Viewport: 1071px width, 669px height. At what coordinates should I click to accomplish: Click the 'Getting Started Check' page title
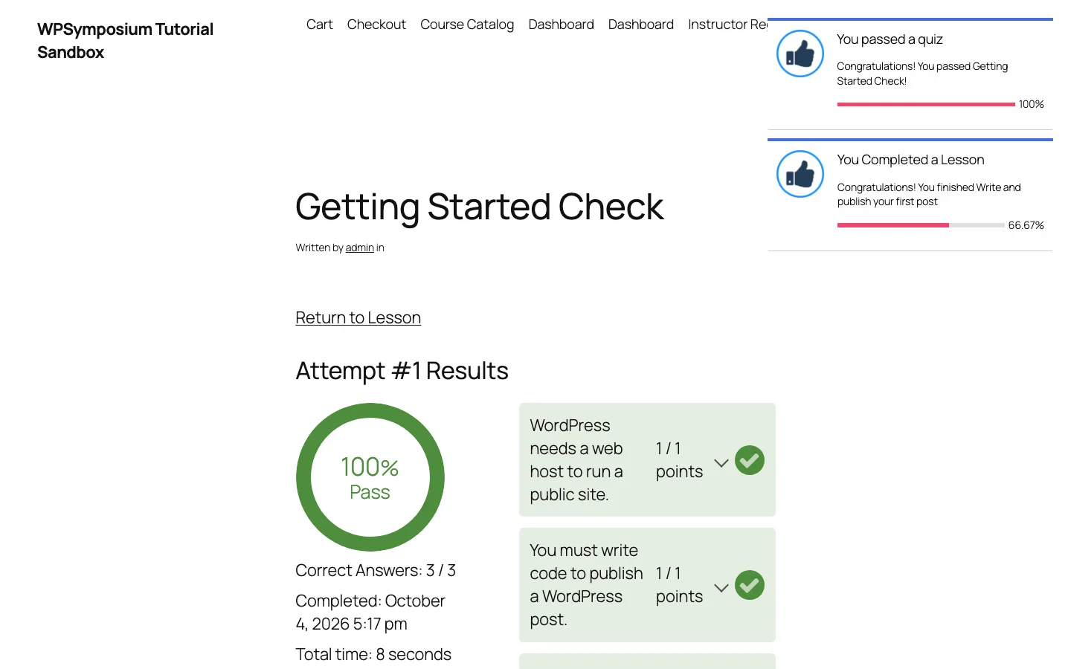pos(480,207)
